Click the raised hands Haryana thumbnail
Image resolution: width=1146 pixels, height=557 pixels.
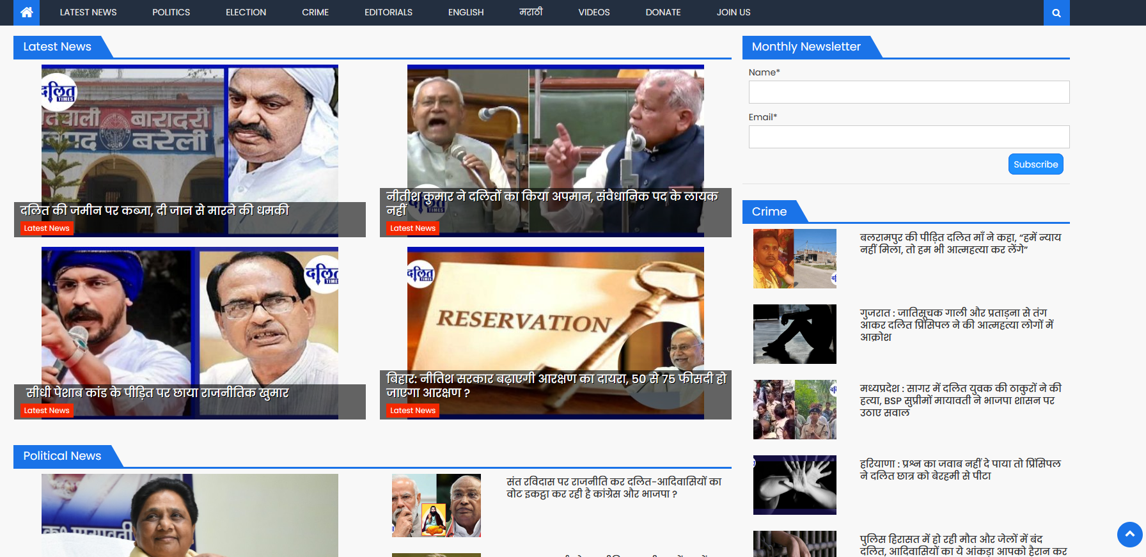pyautogui.click(x=795, y=485)
